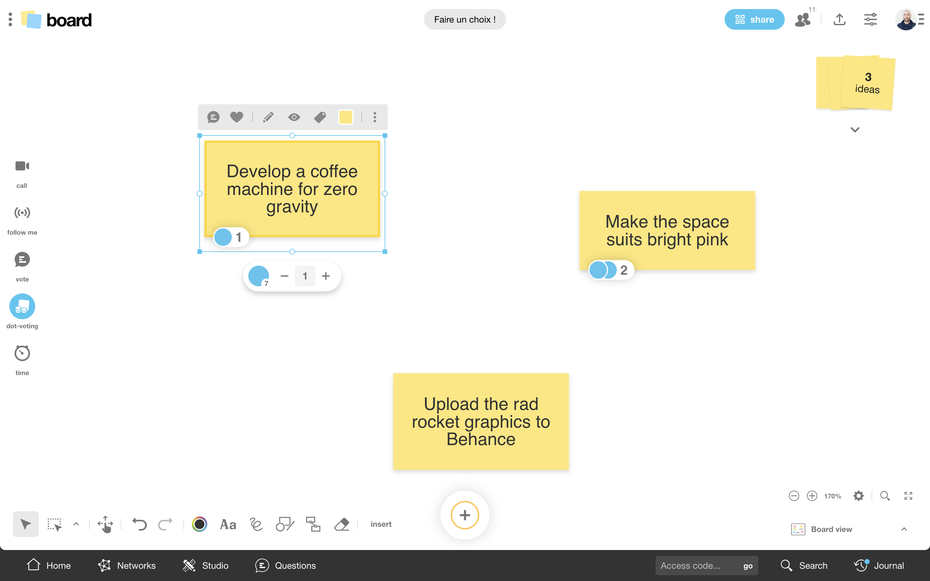Toggle the eye visibility icon
This screenshot has width=930, height=581.
[294, 117]
